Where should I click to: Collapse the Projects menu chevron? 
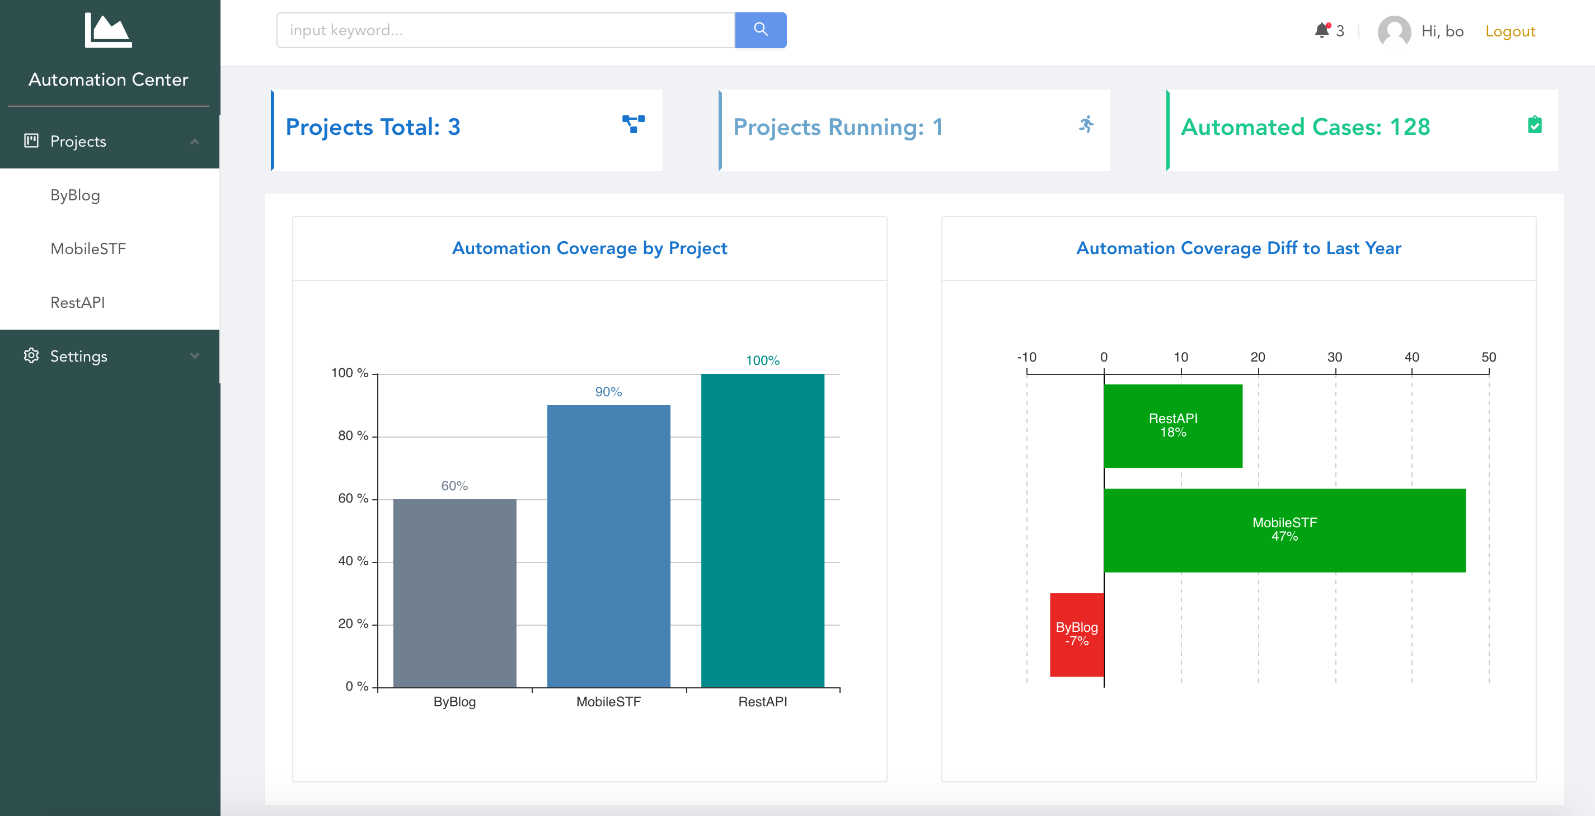point(194,141)
